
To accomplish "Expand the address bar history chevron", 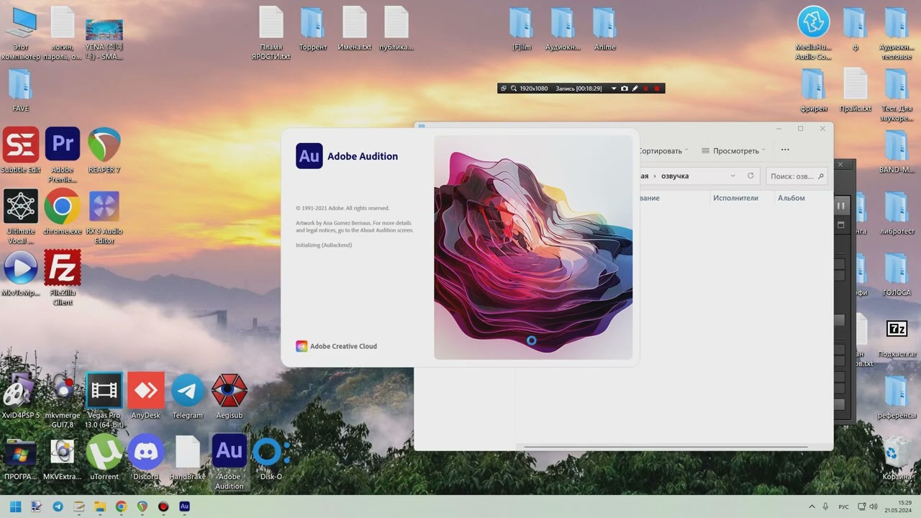I will point(733,176).
